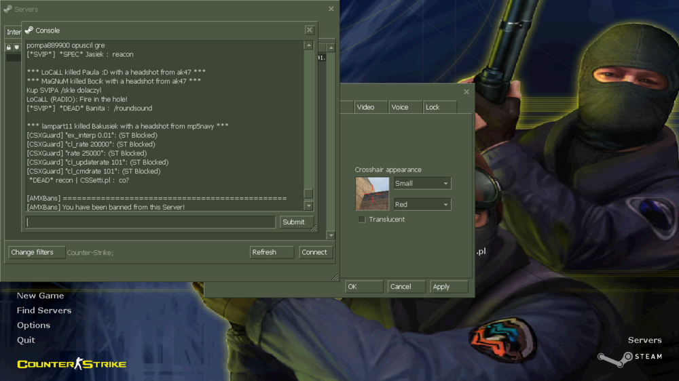Image resolution: width=679 pixels, height=381 pixels.
Task: Click the 'You have been banned from this Server!' line
Action: [106, 207]
